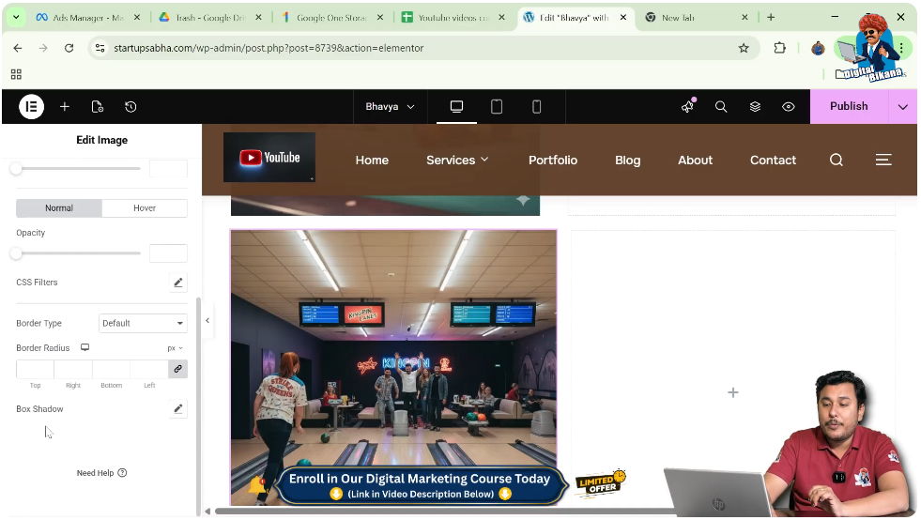Open the Elementor main menu logo
Viewport: 921px width, 520px height.
31,107
